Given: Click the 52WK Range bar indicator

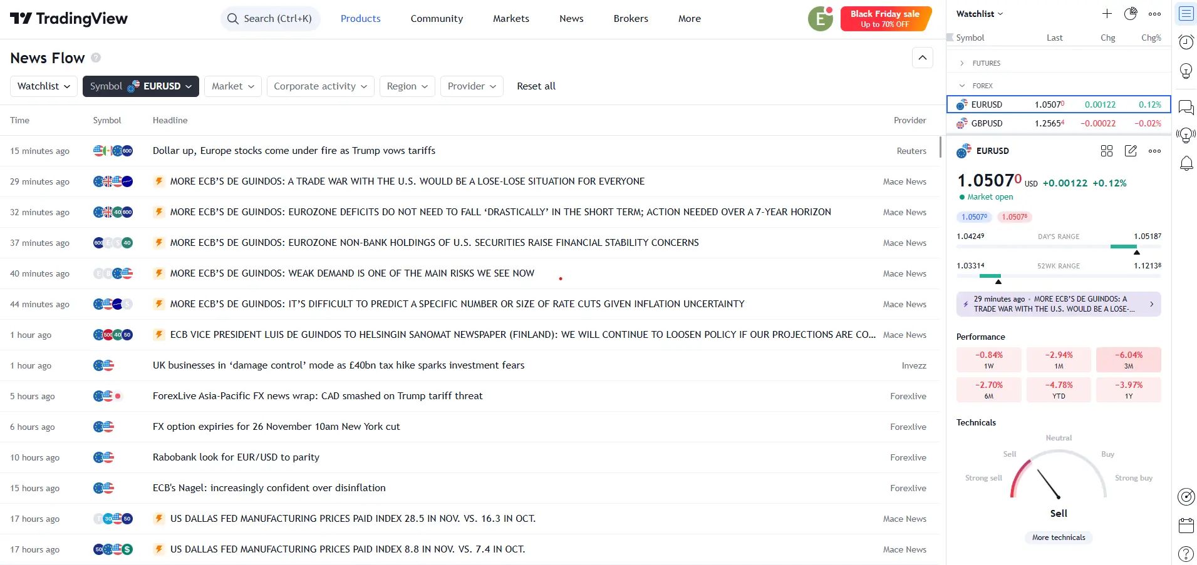Looking at the screenshot, I should pyautogui.click(x=1059, y=276).
